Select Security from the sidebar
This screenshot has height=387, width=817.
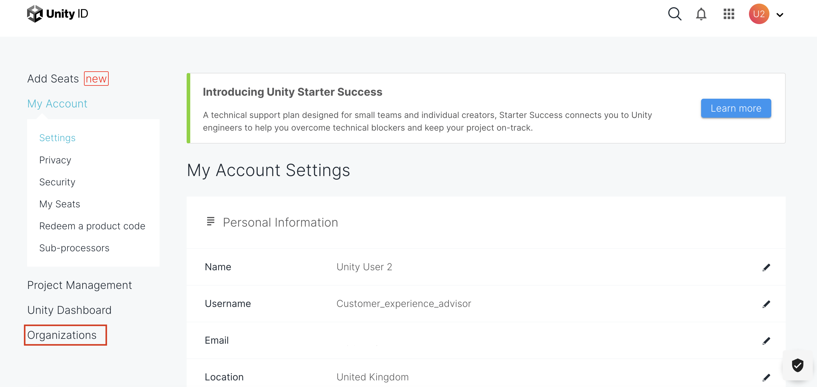click(x=57, y=182)
